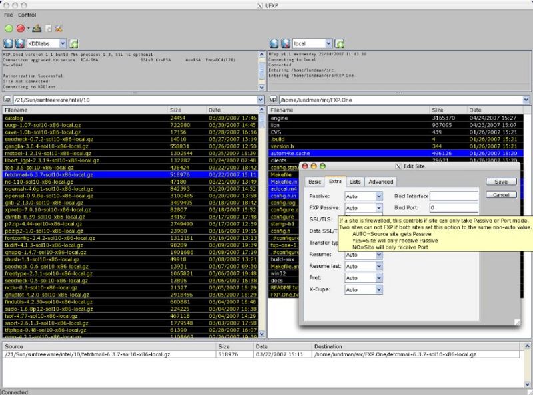533x395 pixels.
Task: Click globe disconnect icon next to KDDlabs selector
Action: pos(20,43)
